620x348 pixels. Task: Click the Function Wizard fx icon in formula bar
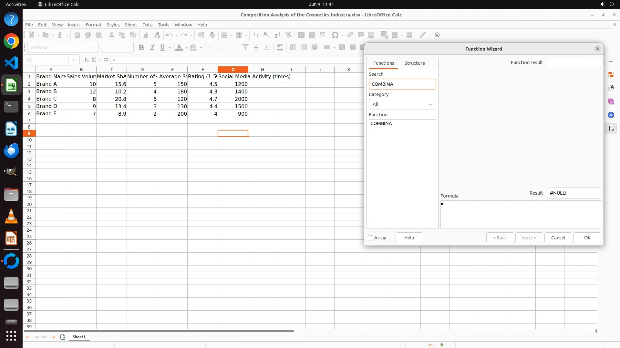(86, 60)
